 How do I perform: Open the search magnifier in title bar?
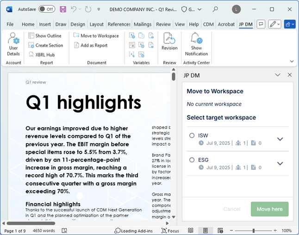tap(215, 9)
